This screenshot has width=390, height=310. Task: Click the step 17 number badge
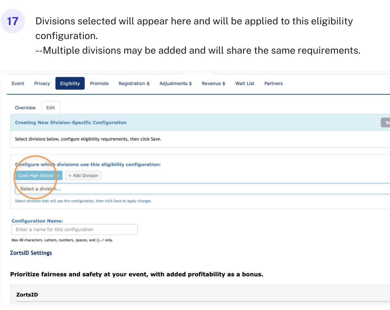pos(13,21)
